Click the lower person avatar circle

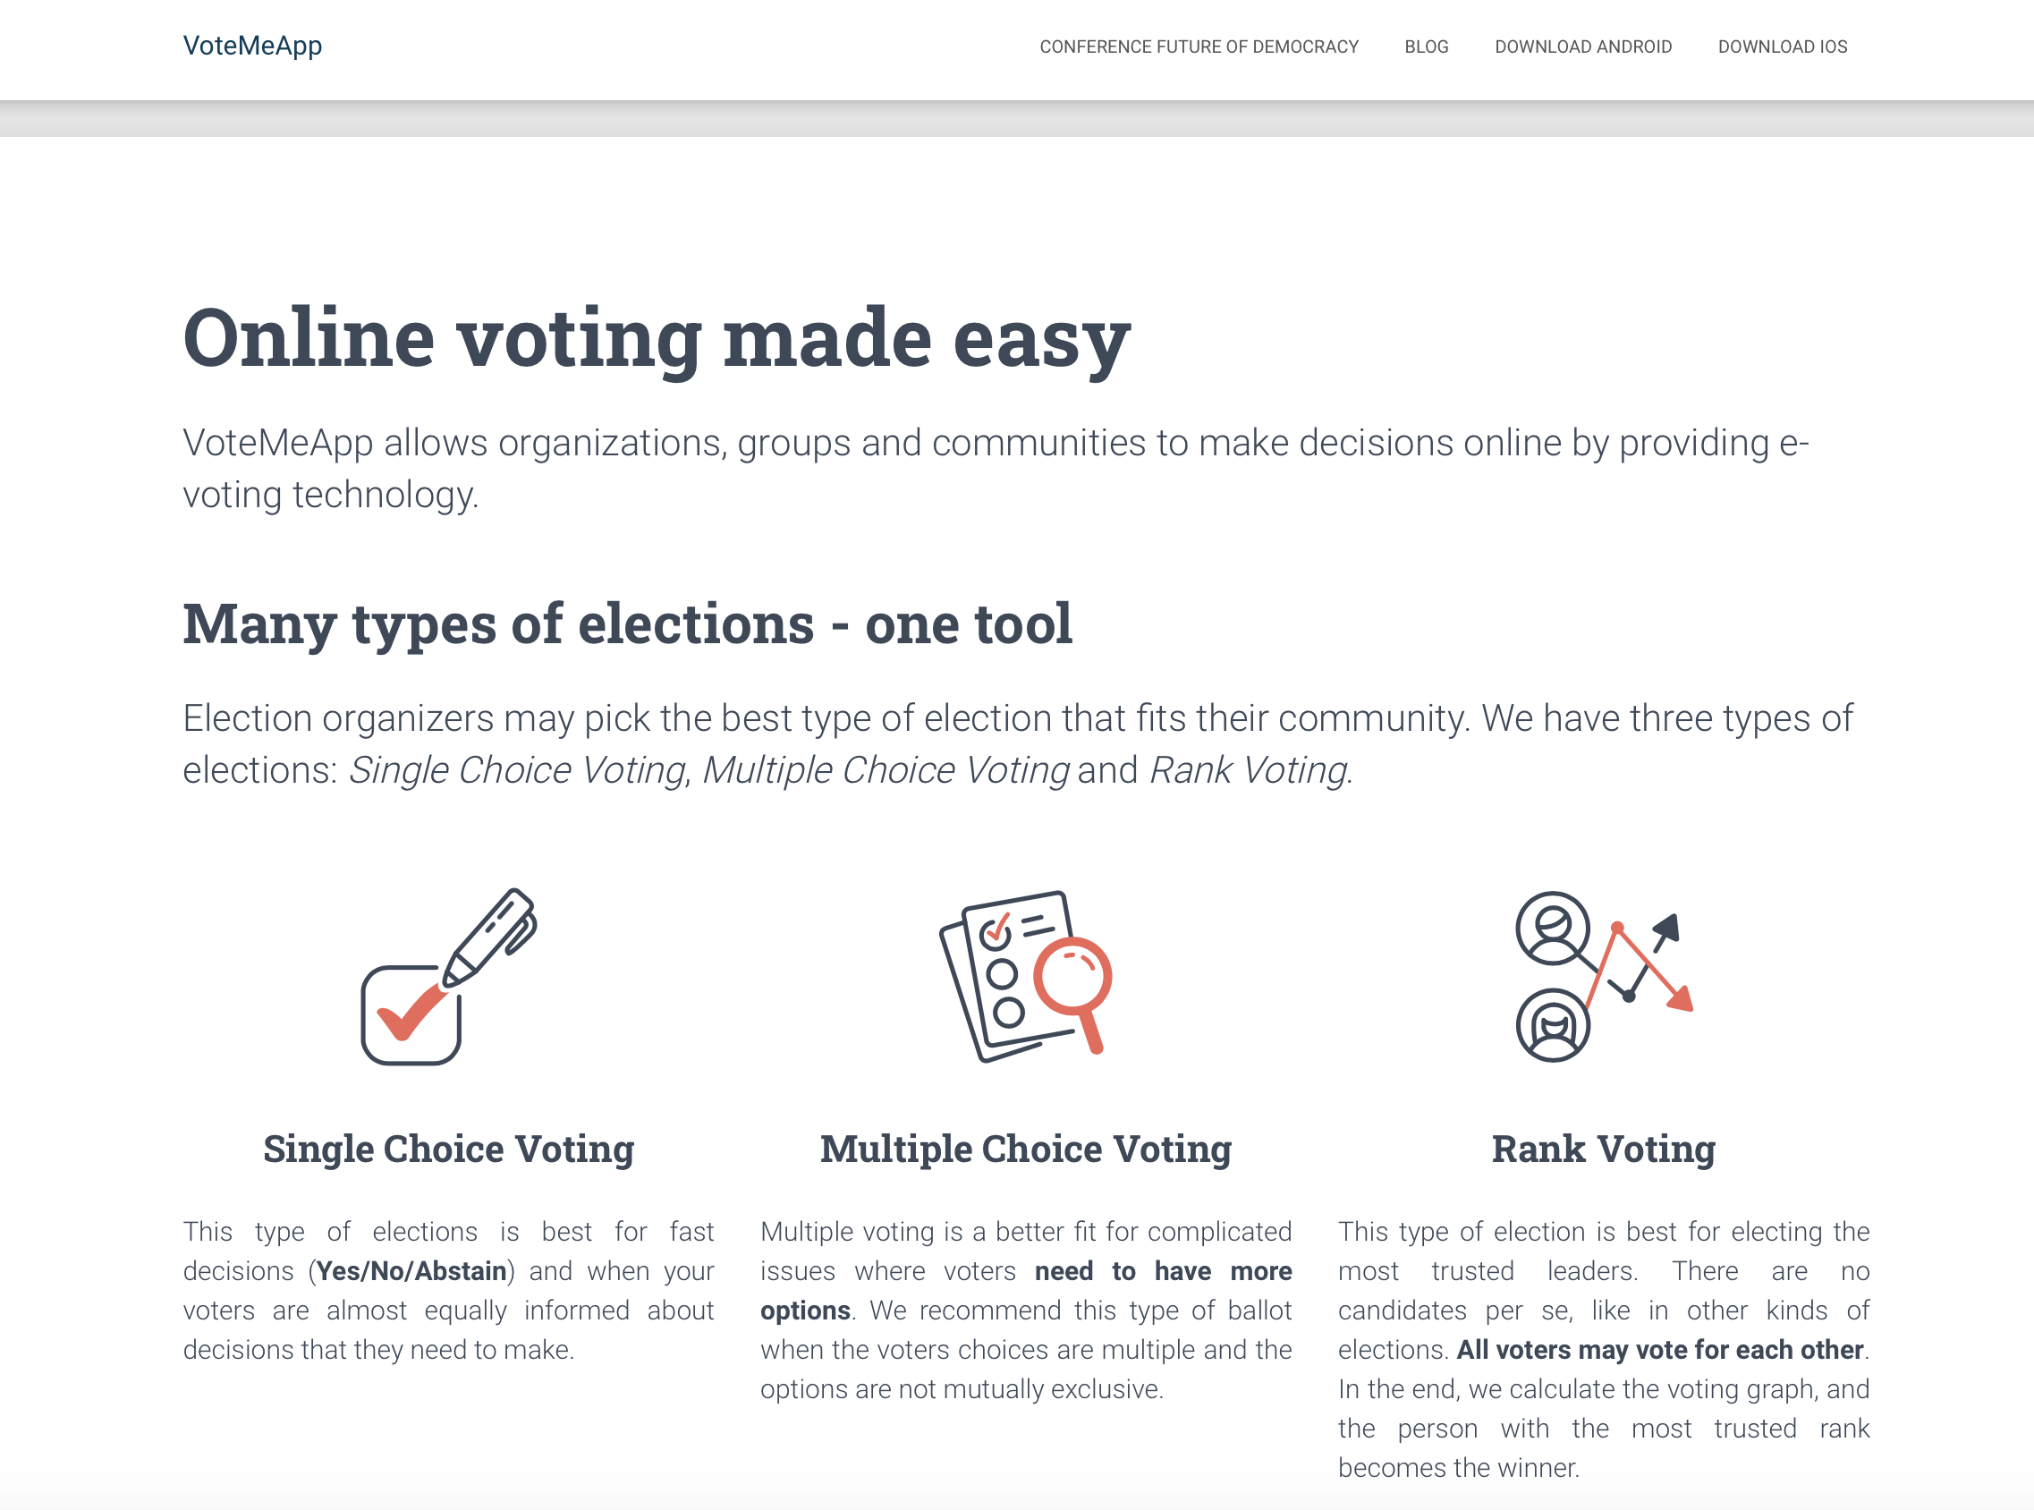(x=1553, y=1024)
